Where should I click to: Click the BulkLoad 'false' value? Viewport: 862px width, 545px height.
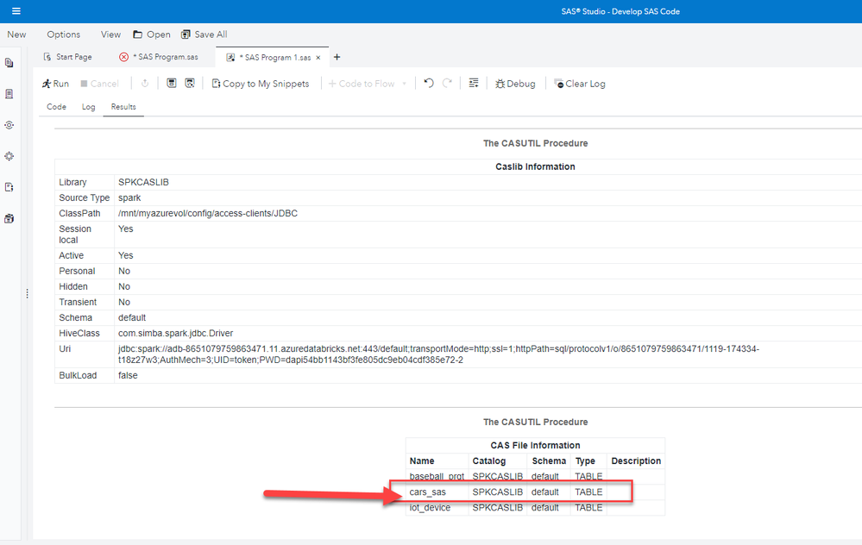click(128, 375)
